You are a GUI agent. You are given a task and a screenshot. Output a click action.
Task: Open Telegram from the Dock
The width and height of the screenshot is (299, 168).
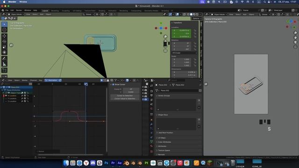pyautogui.click(x=166, y=163)
